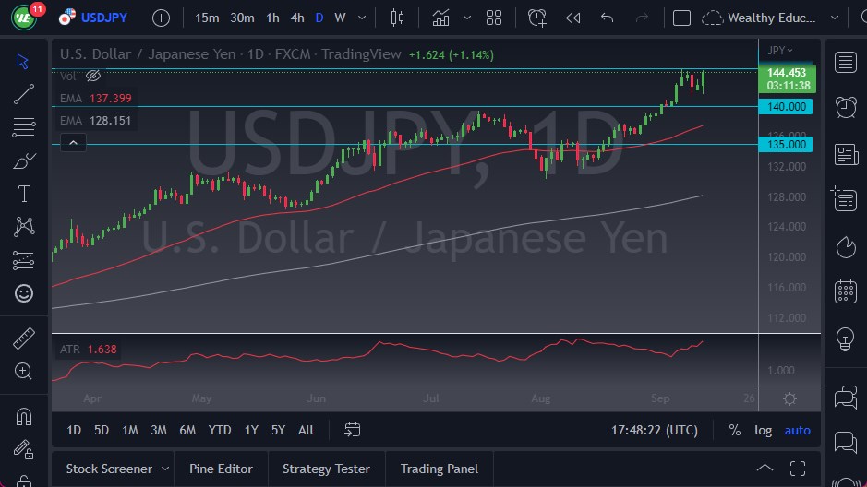The height and width of the screenshot is (487, 867).
Task: Expand the timeframe dropdown arrow
Action: [362, 18]
